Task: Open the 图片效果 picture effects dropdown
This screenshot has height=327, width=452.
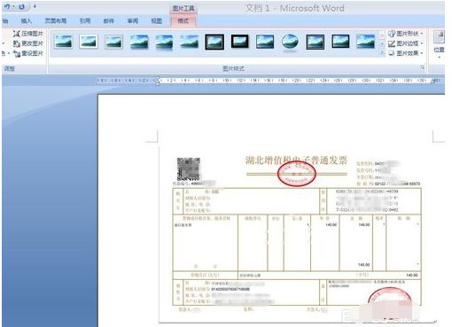Action: point(405,53)
